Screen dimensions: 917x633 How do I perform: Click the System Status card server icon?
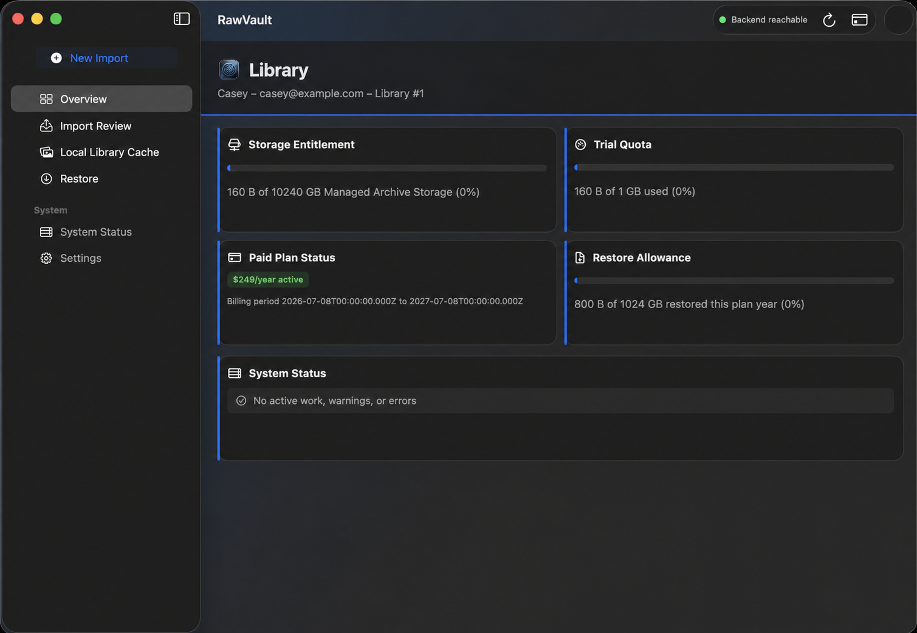pos(235,373)
